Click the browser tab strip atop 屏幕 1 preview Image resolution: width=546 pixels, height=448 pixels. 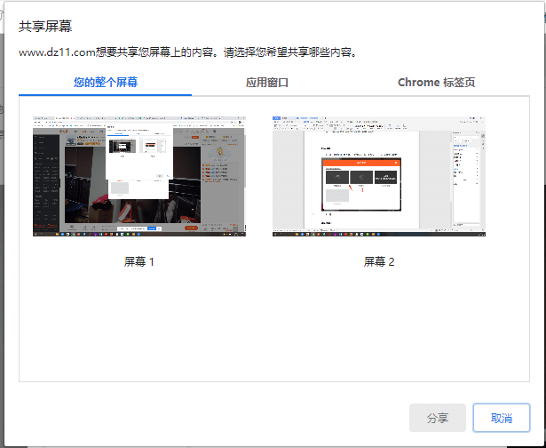[x=138, y=119]
